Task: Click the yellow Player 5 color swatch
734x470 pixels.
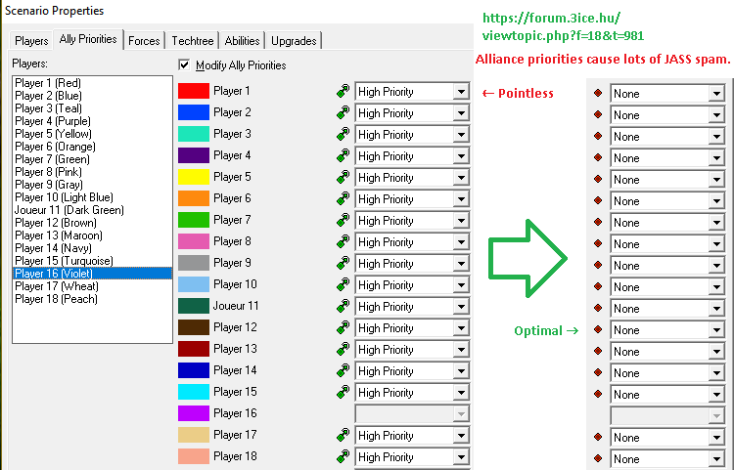Action: click(x=193, y=177)
